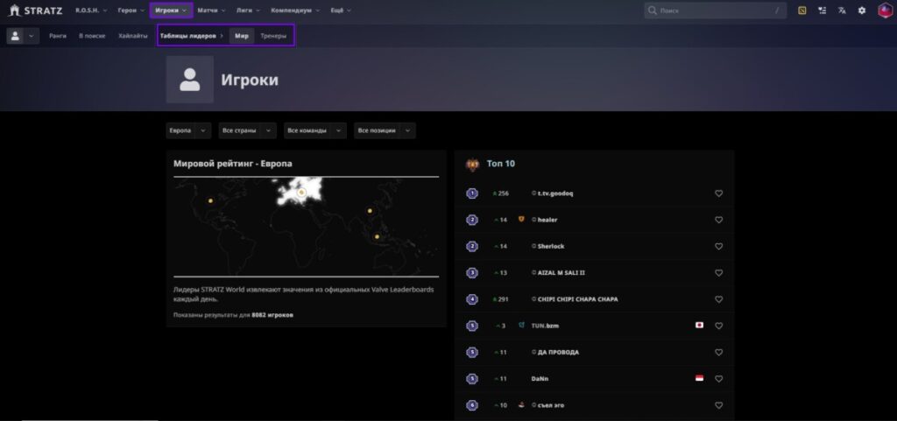The image size is (897, 421).
Task: Open the Компендиум menu
Action: [x=295, y=11]
